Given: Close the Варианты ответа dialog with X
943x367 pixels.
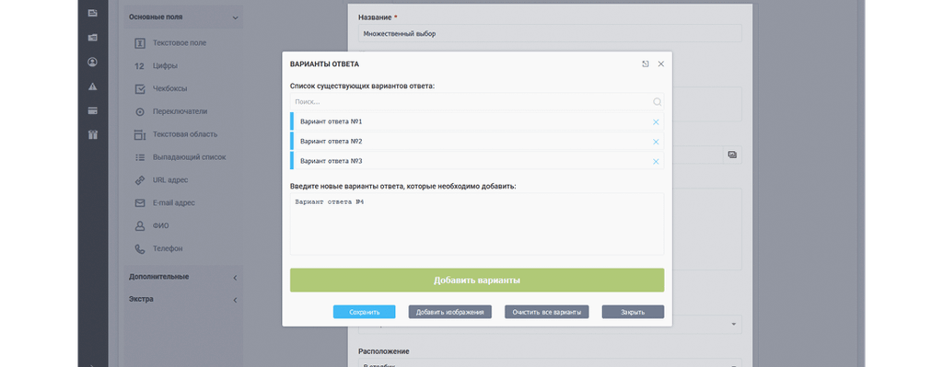Looking at the screenshot, I should [x=661, y=63].
